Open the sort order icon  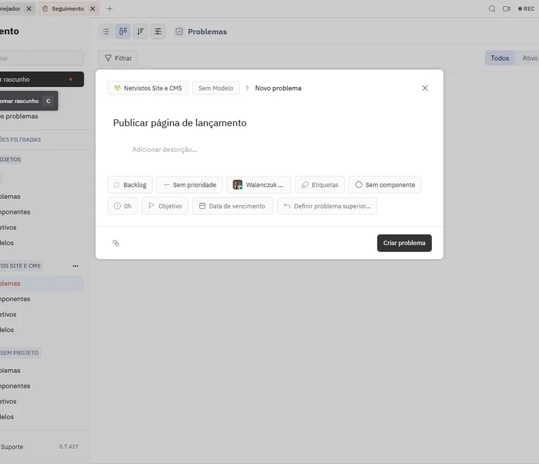140,32
